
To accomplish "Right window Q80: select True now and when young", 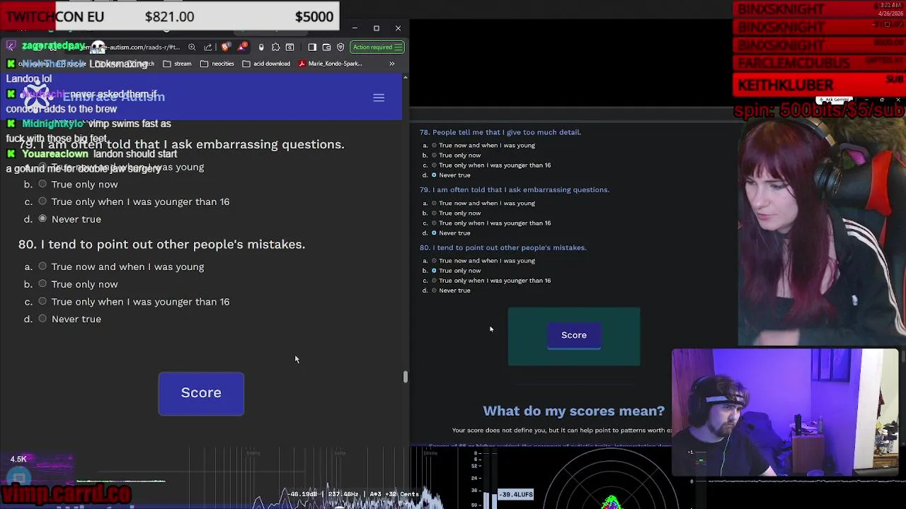I will point(434,261).
